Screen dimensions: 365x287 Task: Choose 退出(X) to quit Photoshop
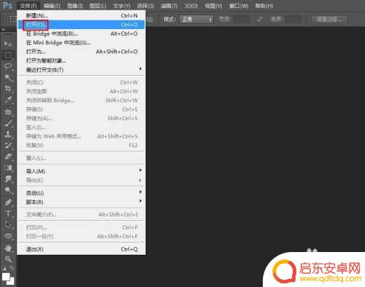pos(81,249)
